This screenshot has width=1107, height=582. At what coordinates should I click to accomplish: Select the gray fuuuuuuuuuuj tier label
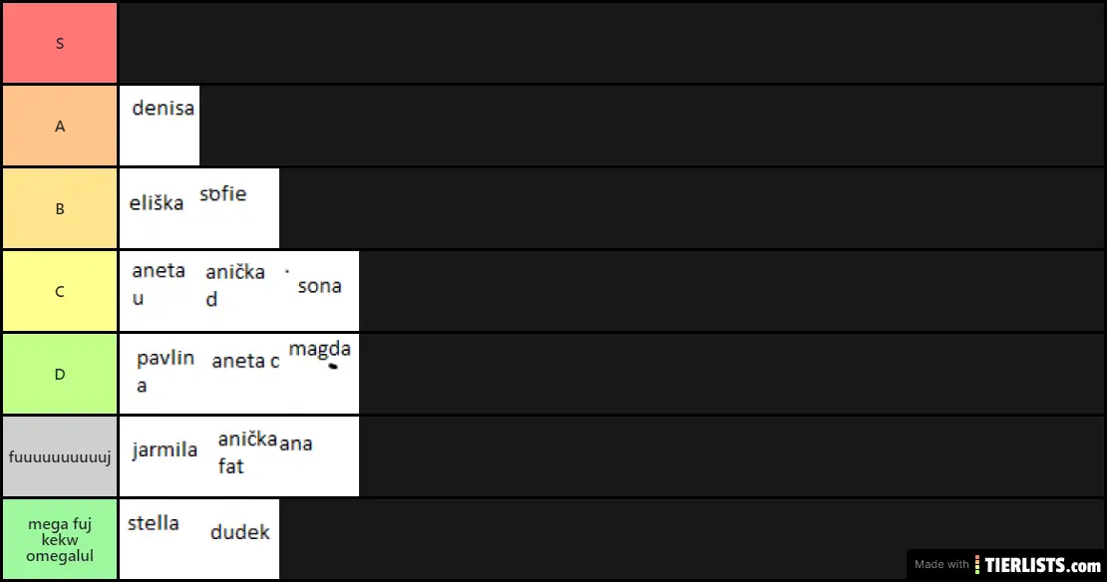60,456
